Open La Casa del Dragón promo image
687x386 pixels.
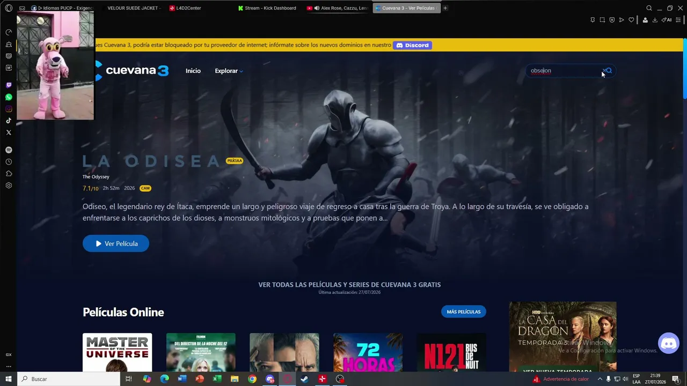click(562, 337)
